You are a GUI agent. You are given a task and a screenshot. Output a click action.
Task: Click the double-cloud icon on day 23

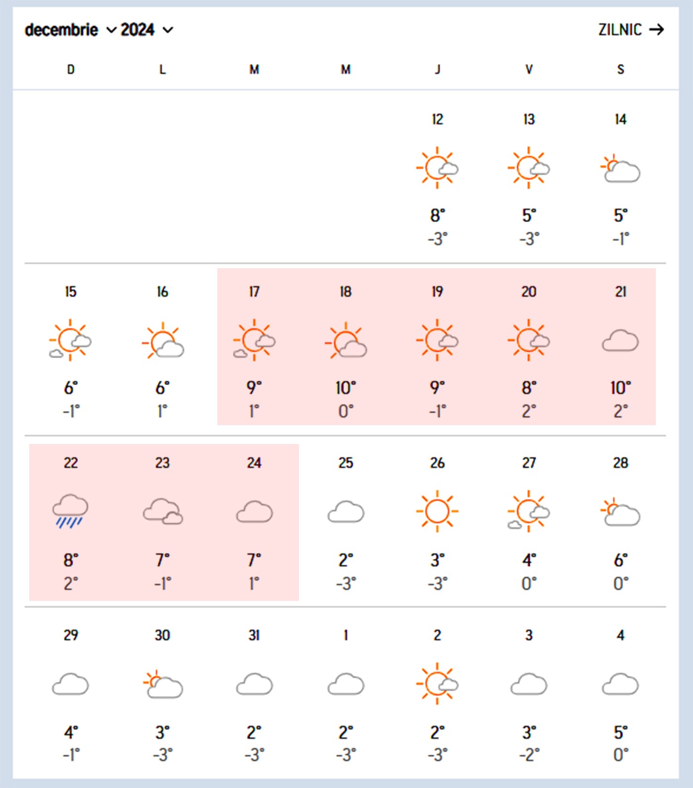point(162,511)
